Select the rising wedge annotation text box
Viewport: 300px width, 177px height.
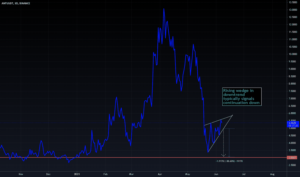point(242,97)
